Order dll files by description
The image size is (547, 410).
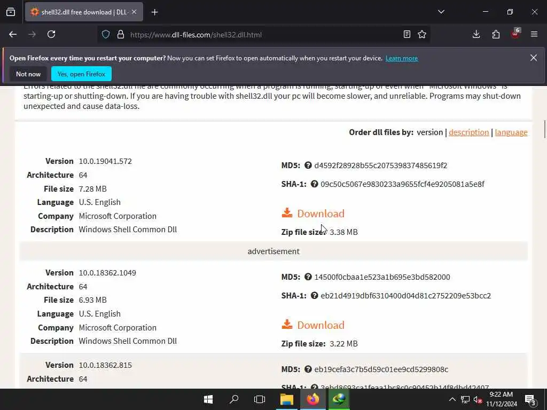point(468,132)
